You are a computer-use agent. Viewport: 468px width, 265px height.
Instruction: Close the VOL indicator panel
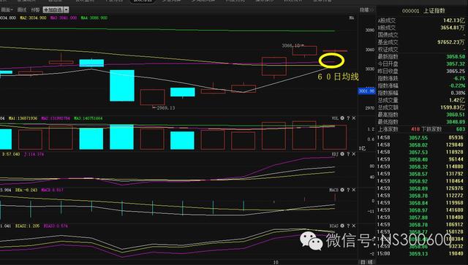click(x=354, y=118)
